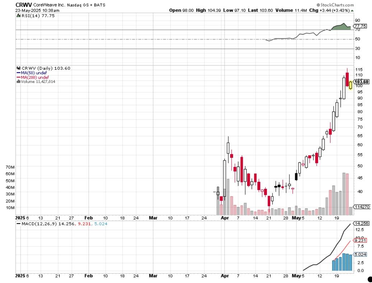Click the 9.231 signal line value tag

point(360,241)
